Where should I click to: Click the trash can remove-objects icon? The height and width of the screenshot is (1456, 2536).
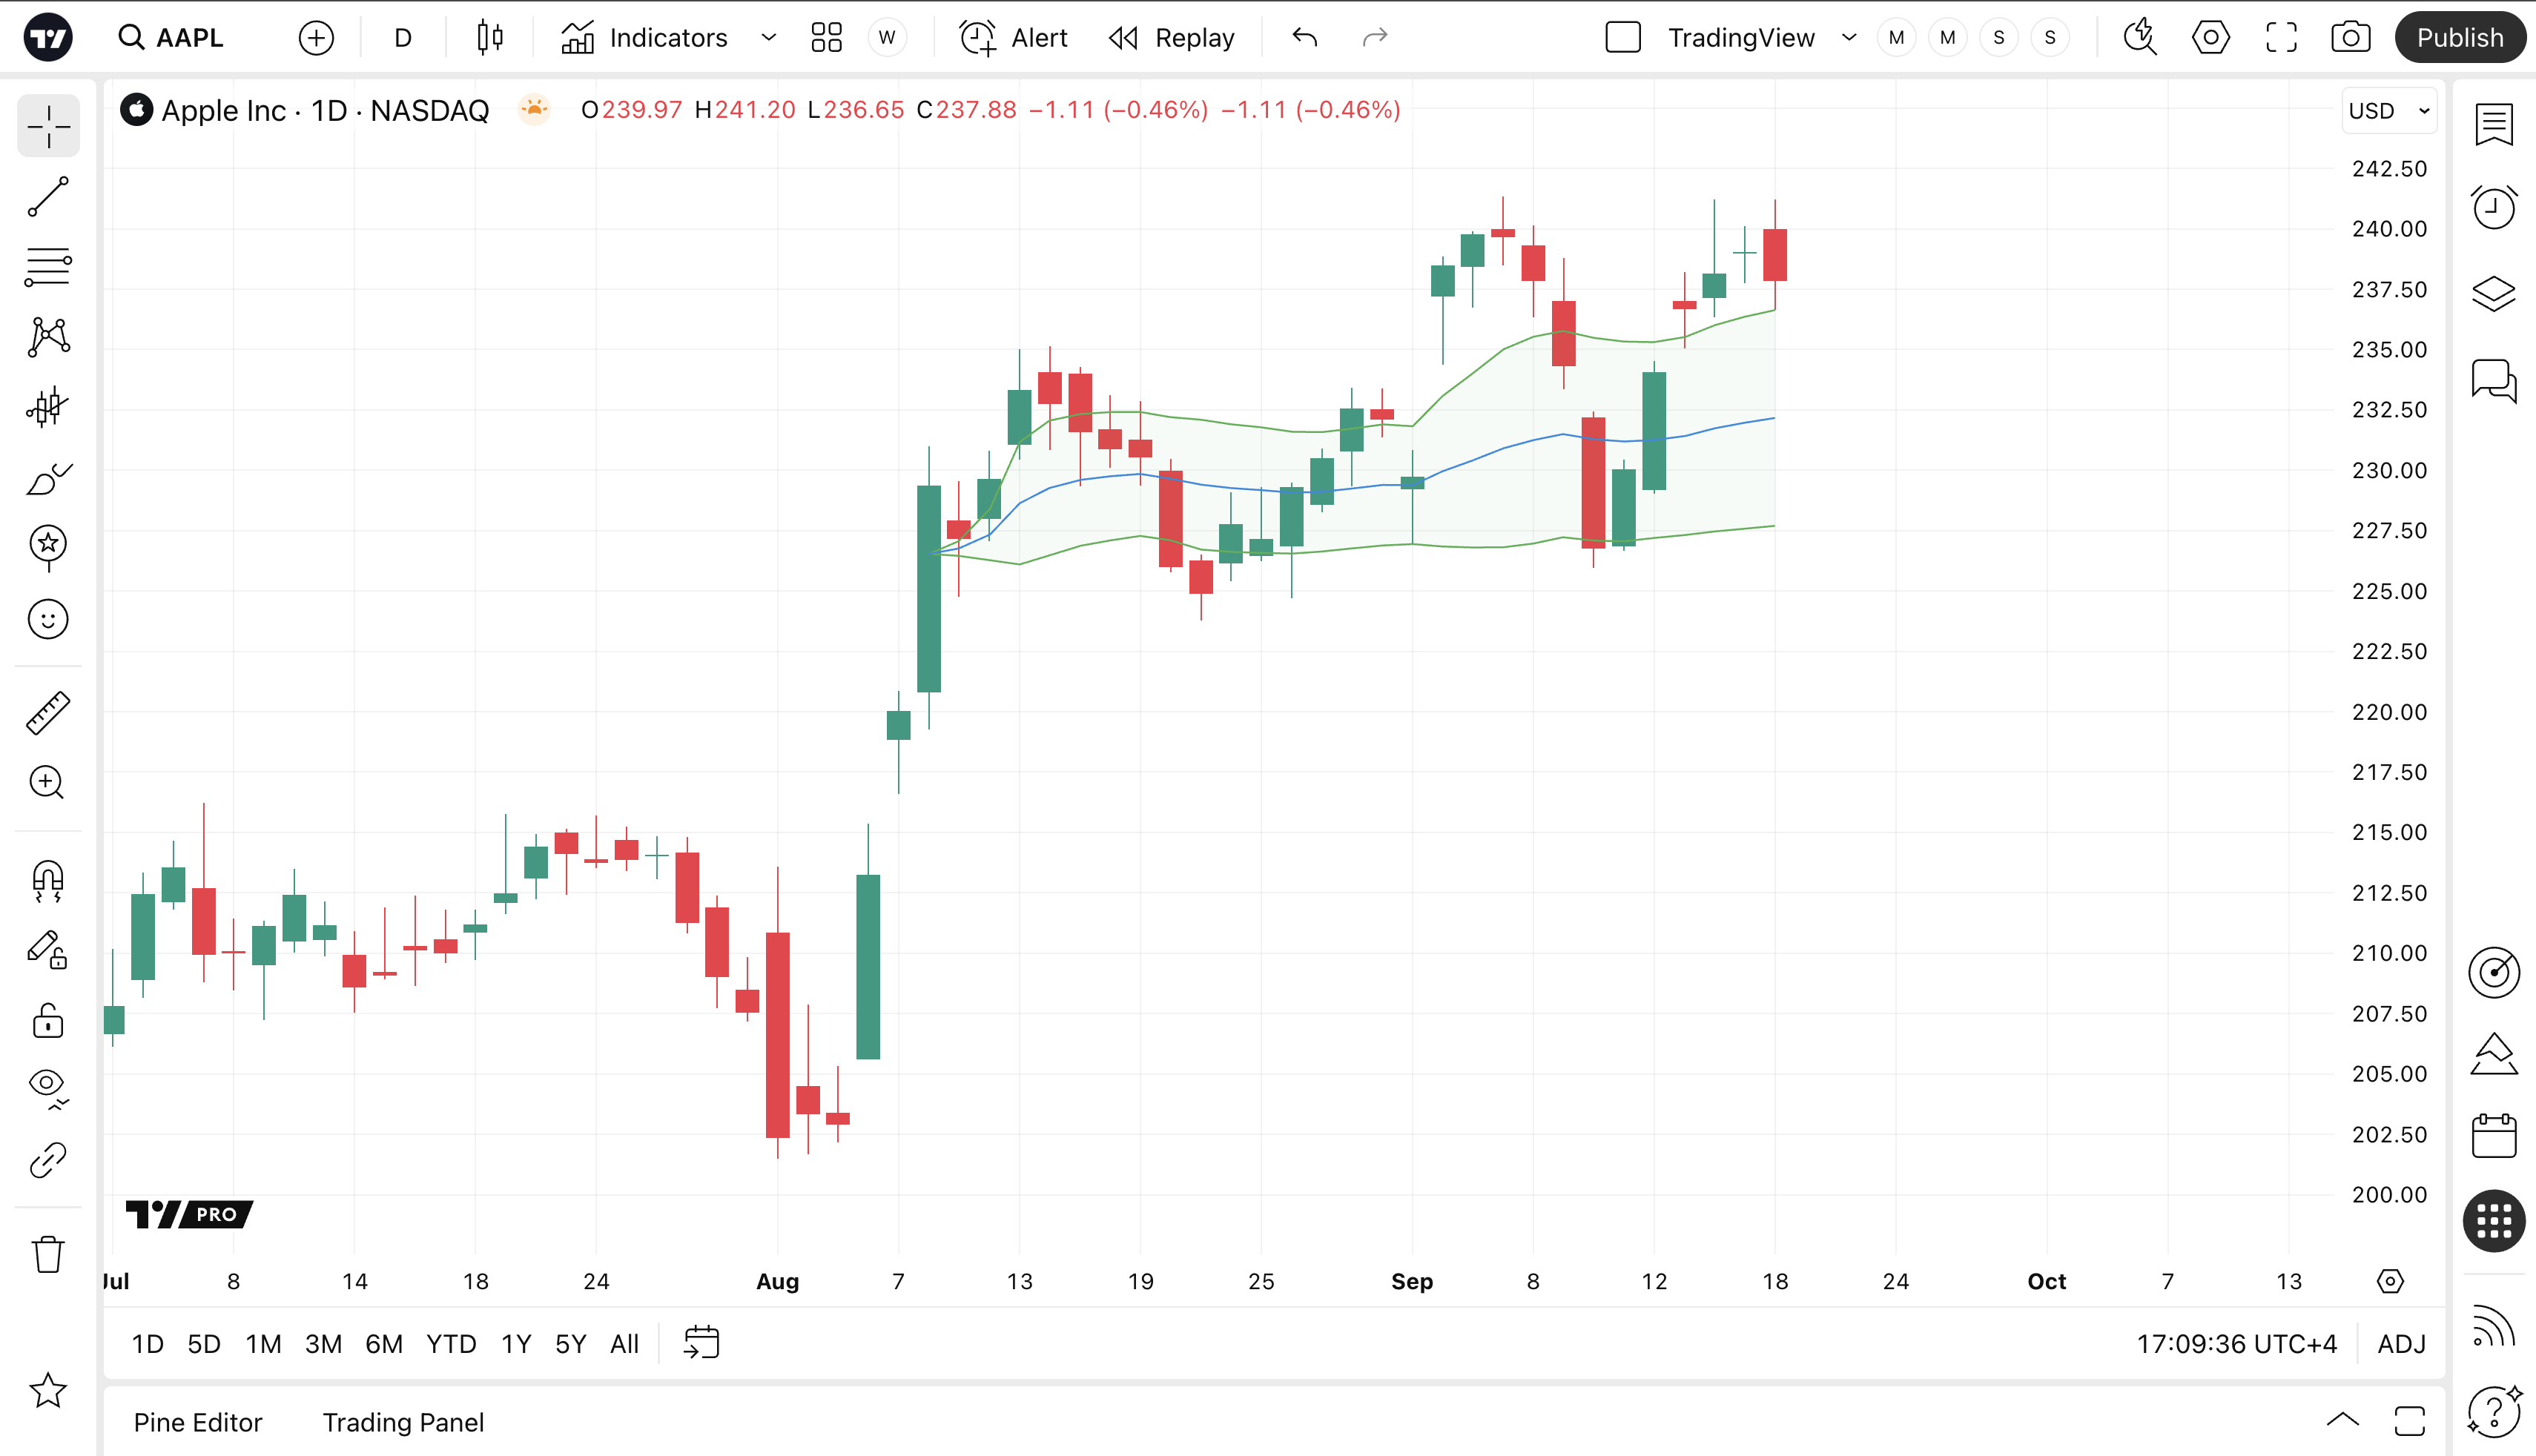point(48,1254)
